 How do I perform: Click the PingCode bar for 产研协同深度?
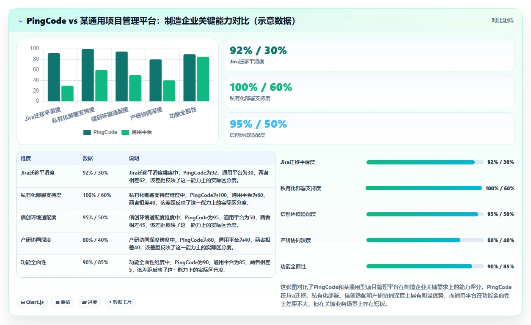pyautogui.click(x=156, y=80)
